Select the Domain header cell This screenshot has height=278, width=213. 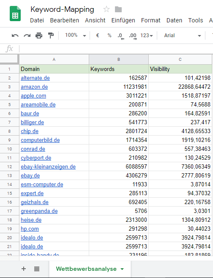click(54, 69)
